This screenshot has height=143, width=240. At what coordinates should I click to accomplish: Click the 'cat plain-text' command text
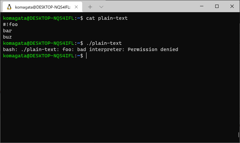(x=107, y=18)
